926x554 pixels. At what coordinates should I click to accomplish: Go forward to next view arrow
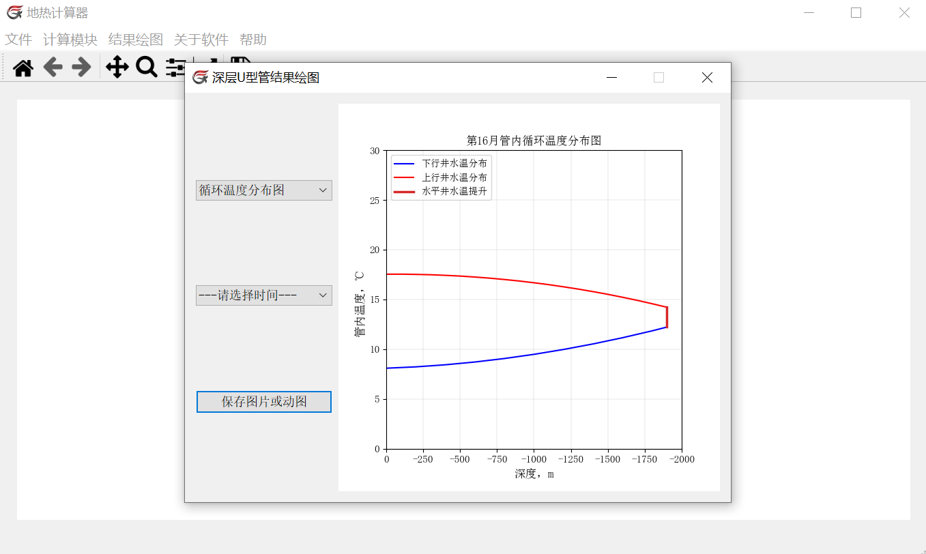coord(81,67)
